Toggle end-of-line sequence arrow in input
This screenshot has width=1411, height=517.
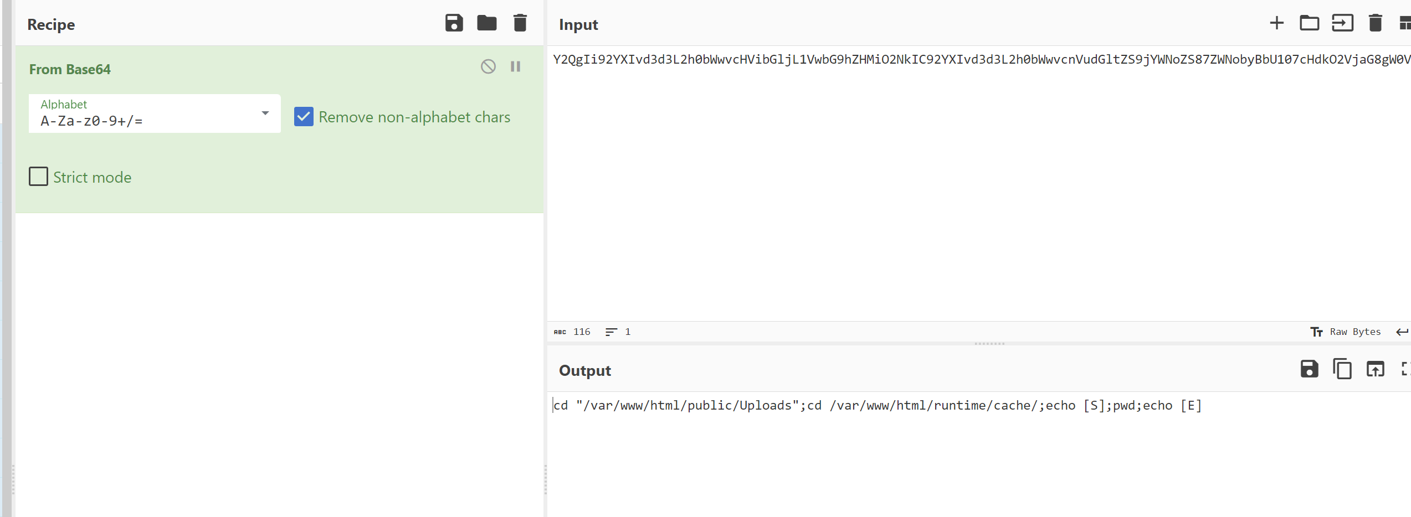(1402, 332)
